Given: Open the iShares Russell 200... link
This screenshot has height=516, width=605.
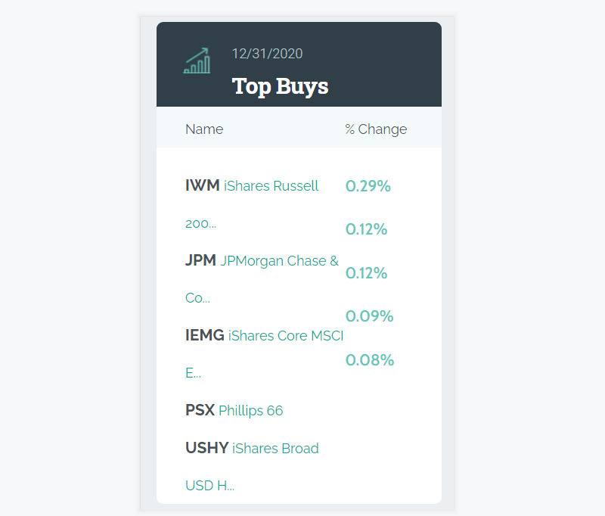Looking at the screenshot, I should click(x=271, y=186).
